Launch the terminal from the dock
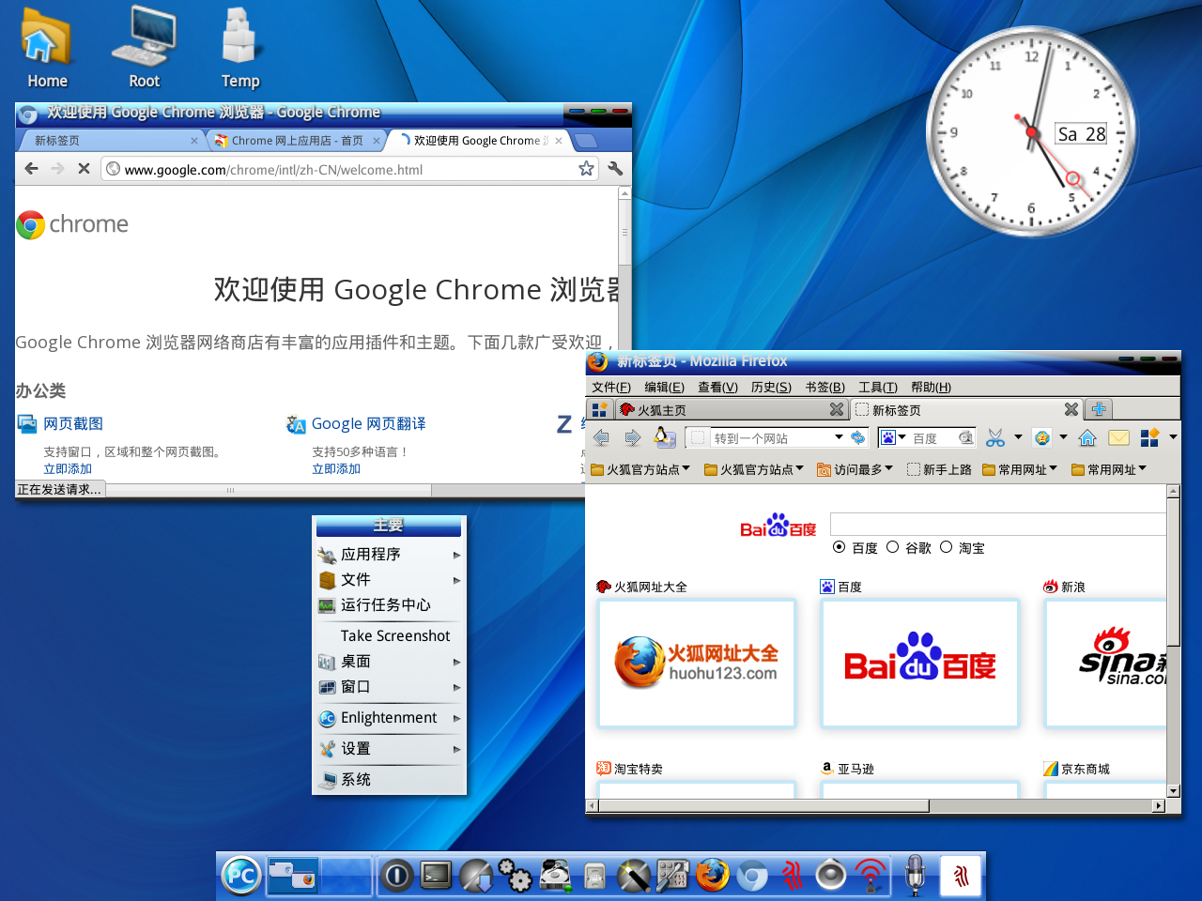The image size is (1202, 901). coord(436,876)
